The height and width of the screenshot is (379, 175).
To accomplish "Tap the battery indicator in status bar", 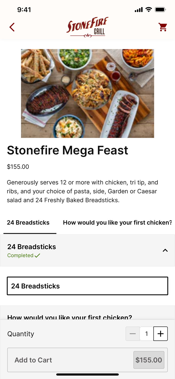I will coord(160,9).
